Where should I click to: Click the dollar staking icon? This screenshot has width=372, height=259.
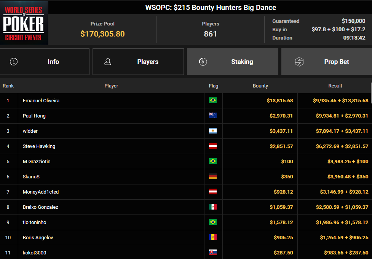click(x=203, y=62)
